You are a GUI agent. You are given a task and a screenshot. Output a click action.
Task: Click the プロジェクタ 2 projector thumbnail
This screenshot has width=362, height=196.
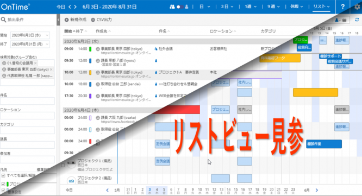point(71,181)
